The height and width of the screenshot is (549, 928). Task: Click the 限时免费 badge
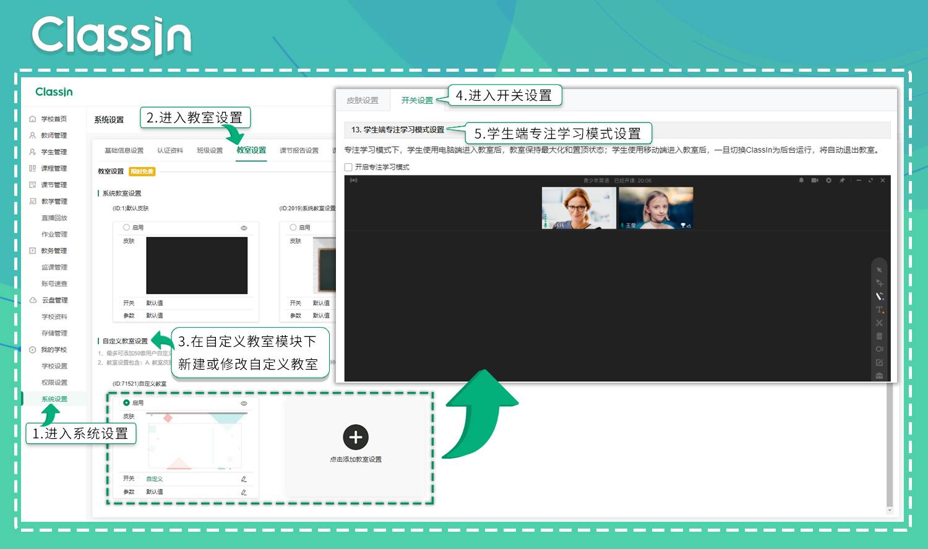point(142,171)
